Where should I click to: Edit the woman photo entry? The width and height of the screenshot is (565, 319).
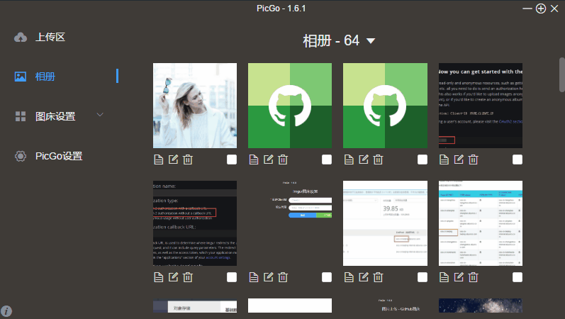(x=173, y=159)
